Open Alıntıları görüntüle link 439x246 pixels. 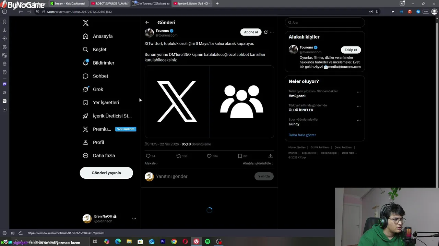click(258, 163)
